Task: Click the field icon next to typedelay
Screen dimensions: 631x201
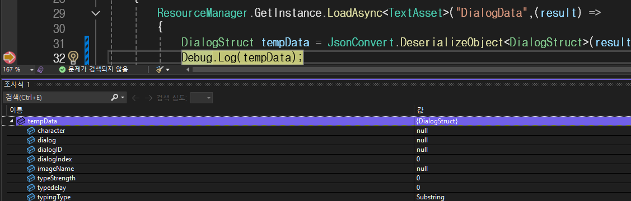Action: pyautogui.click(x=31, y=188)
